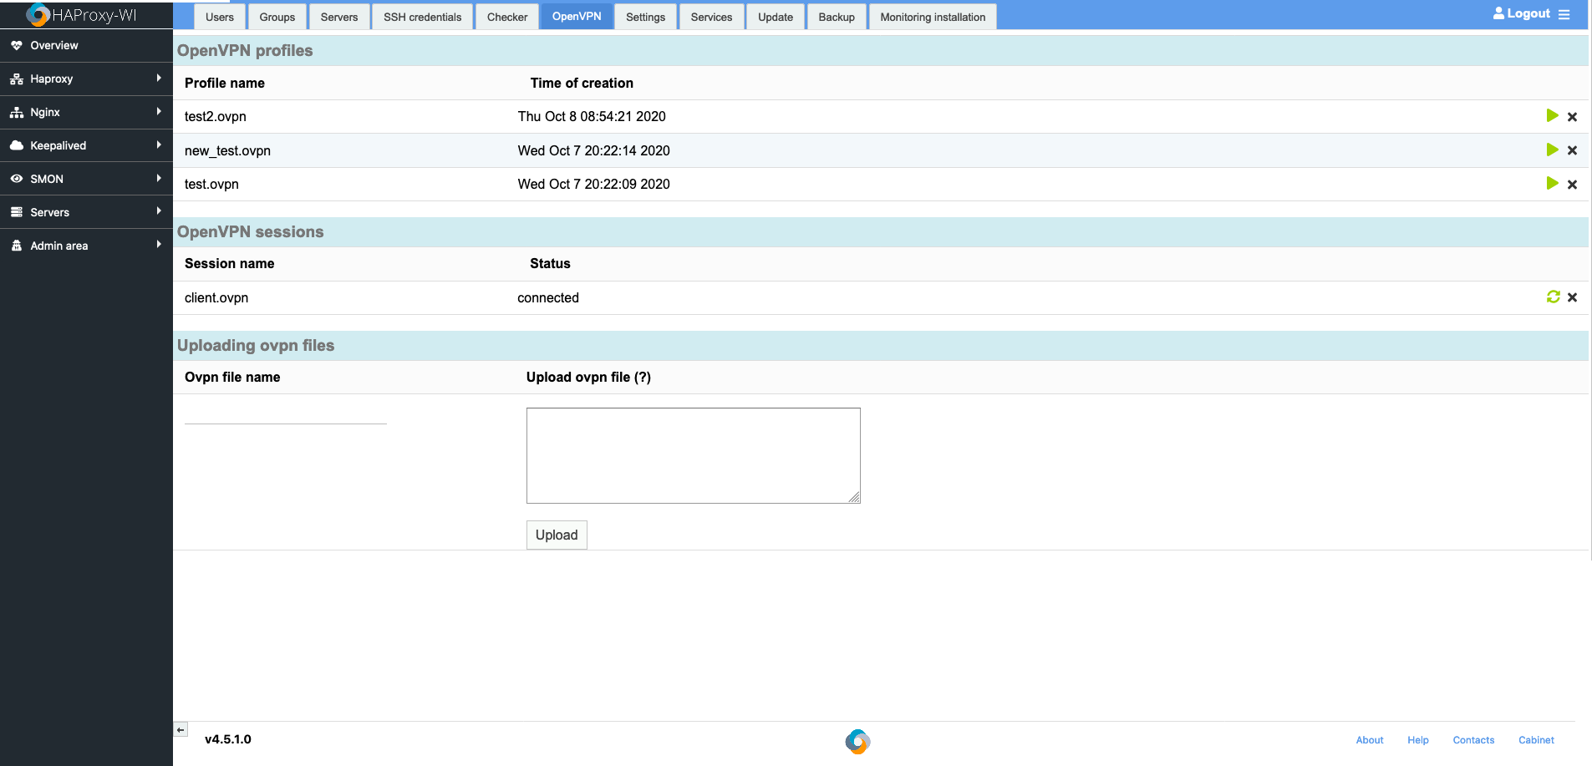Click the HAProxy-WI logo icon

pyautogui.click(x=38, y=15)
